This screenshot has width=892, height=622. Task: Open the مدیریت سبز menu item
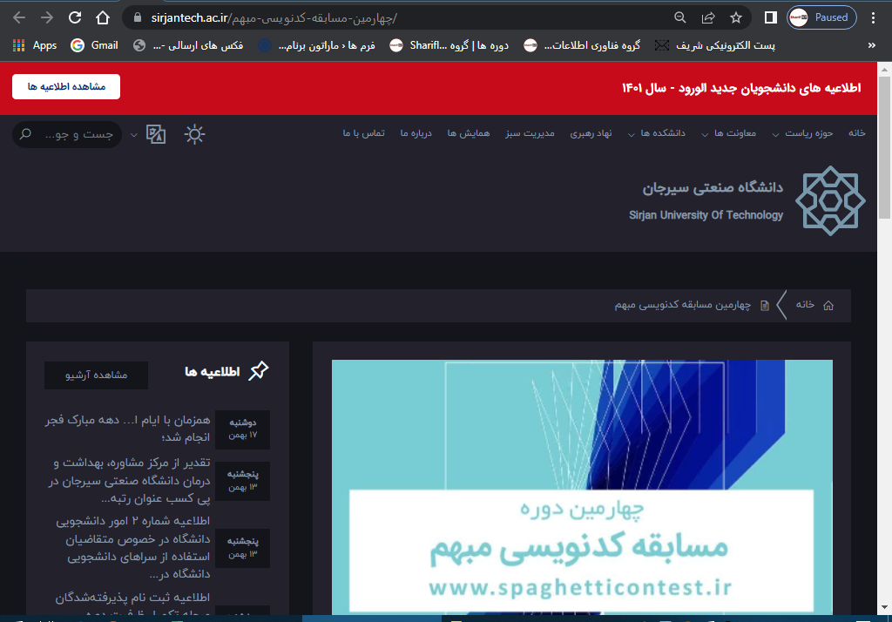coord(526,133)
